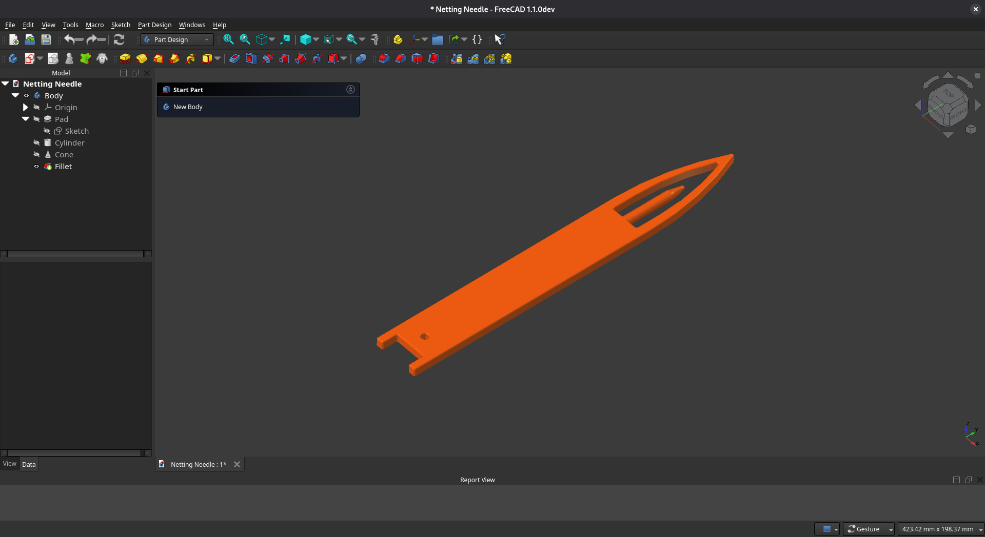Select the Pocket tool icon

pos(234,59)
